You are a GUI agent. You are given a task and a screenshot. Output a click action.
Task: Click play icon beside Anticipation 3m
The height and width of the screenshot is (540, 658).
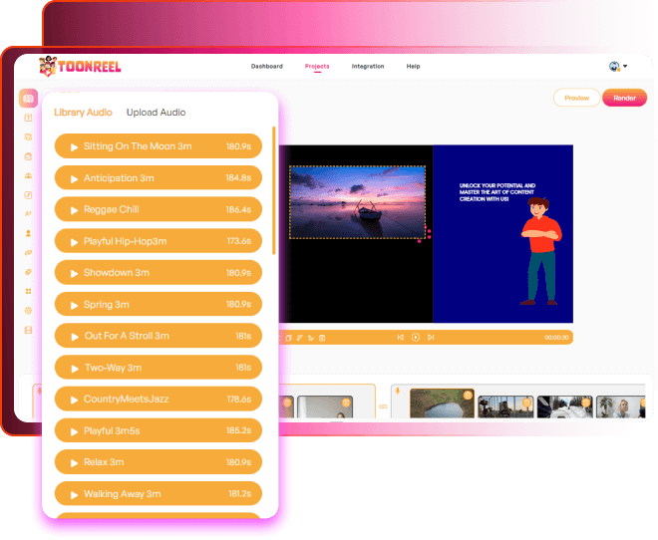click(x=74, y=178)
